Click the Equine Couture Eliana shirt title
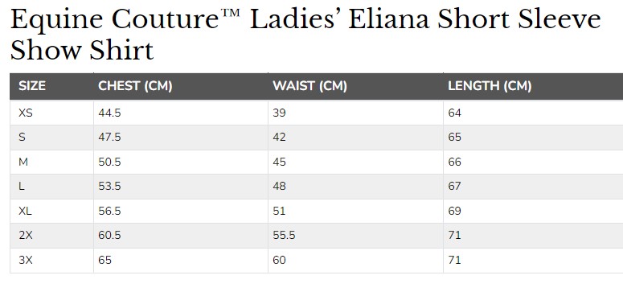 coord(305,35)
